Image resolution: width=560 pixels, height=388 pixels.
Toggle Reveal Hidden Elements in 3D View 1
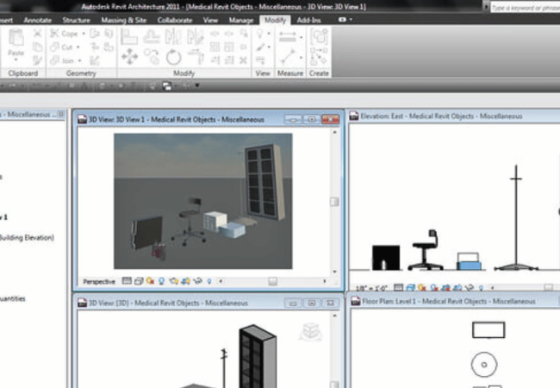(208, 281)
